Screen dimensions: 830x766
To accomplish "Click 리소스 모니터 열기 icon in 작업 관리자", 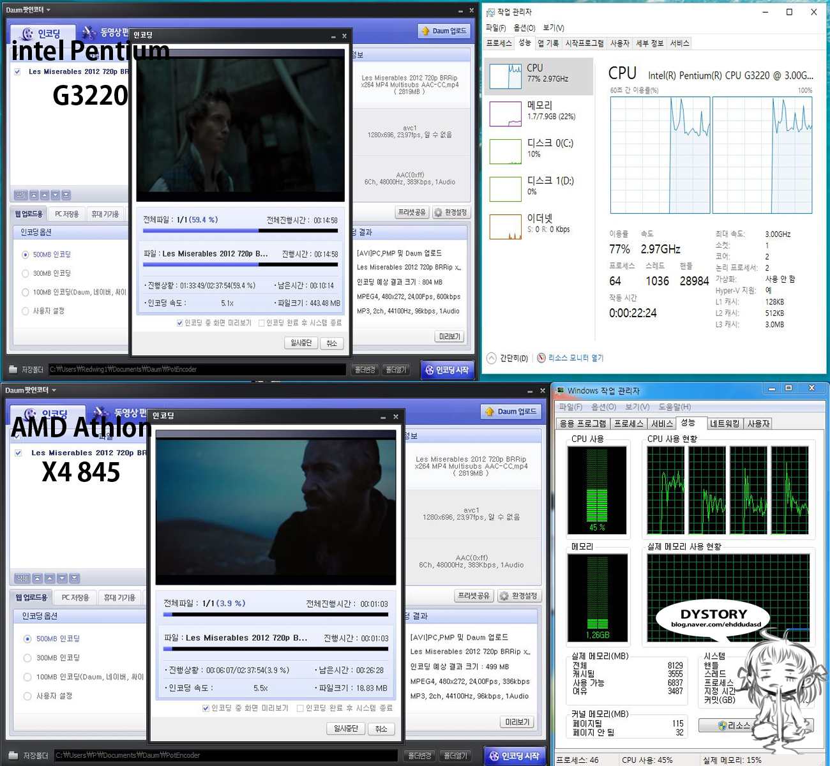I will (x=541, y=358).
